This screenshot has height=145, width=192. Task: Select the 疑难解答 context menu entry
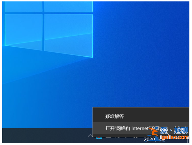click(141, 116)
